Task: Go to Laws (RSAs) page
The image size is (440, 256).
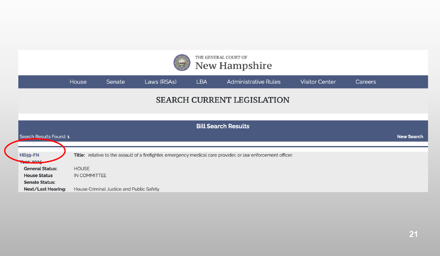Action: [160, 82]
